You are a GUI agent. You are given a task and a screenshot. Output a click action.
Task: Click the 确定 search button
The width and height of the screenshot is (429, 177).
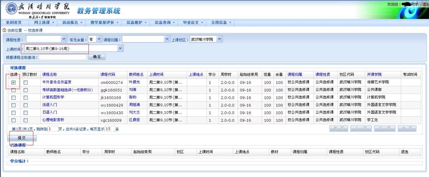(x=97, y=57)
